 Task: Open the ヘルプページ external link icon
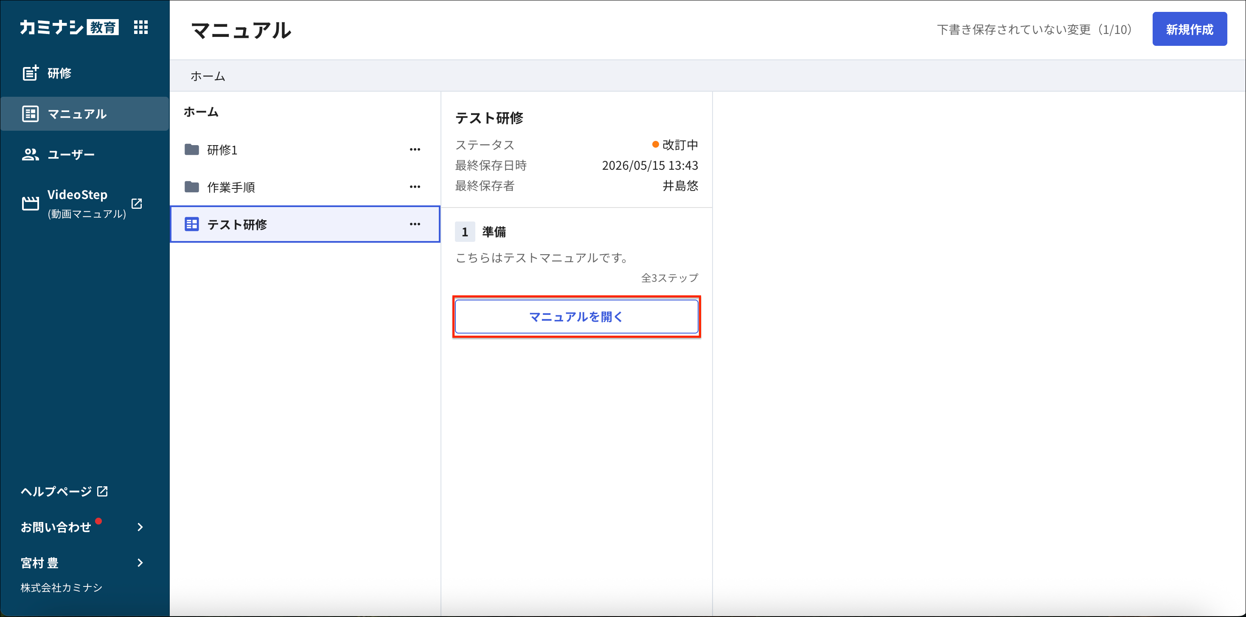[103, 491]
